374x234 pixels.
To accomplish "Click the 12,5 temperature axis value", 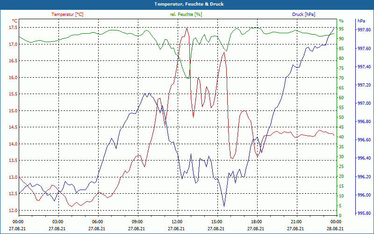I will tap(13, 193).
